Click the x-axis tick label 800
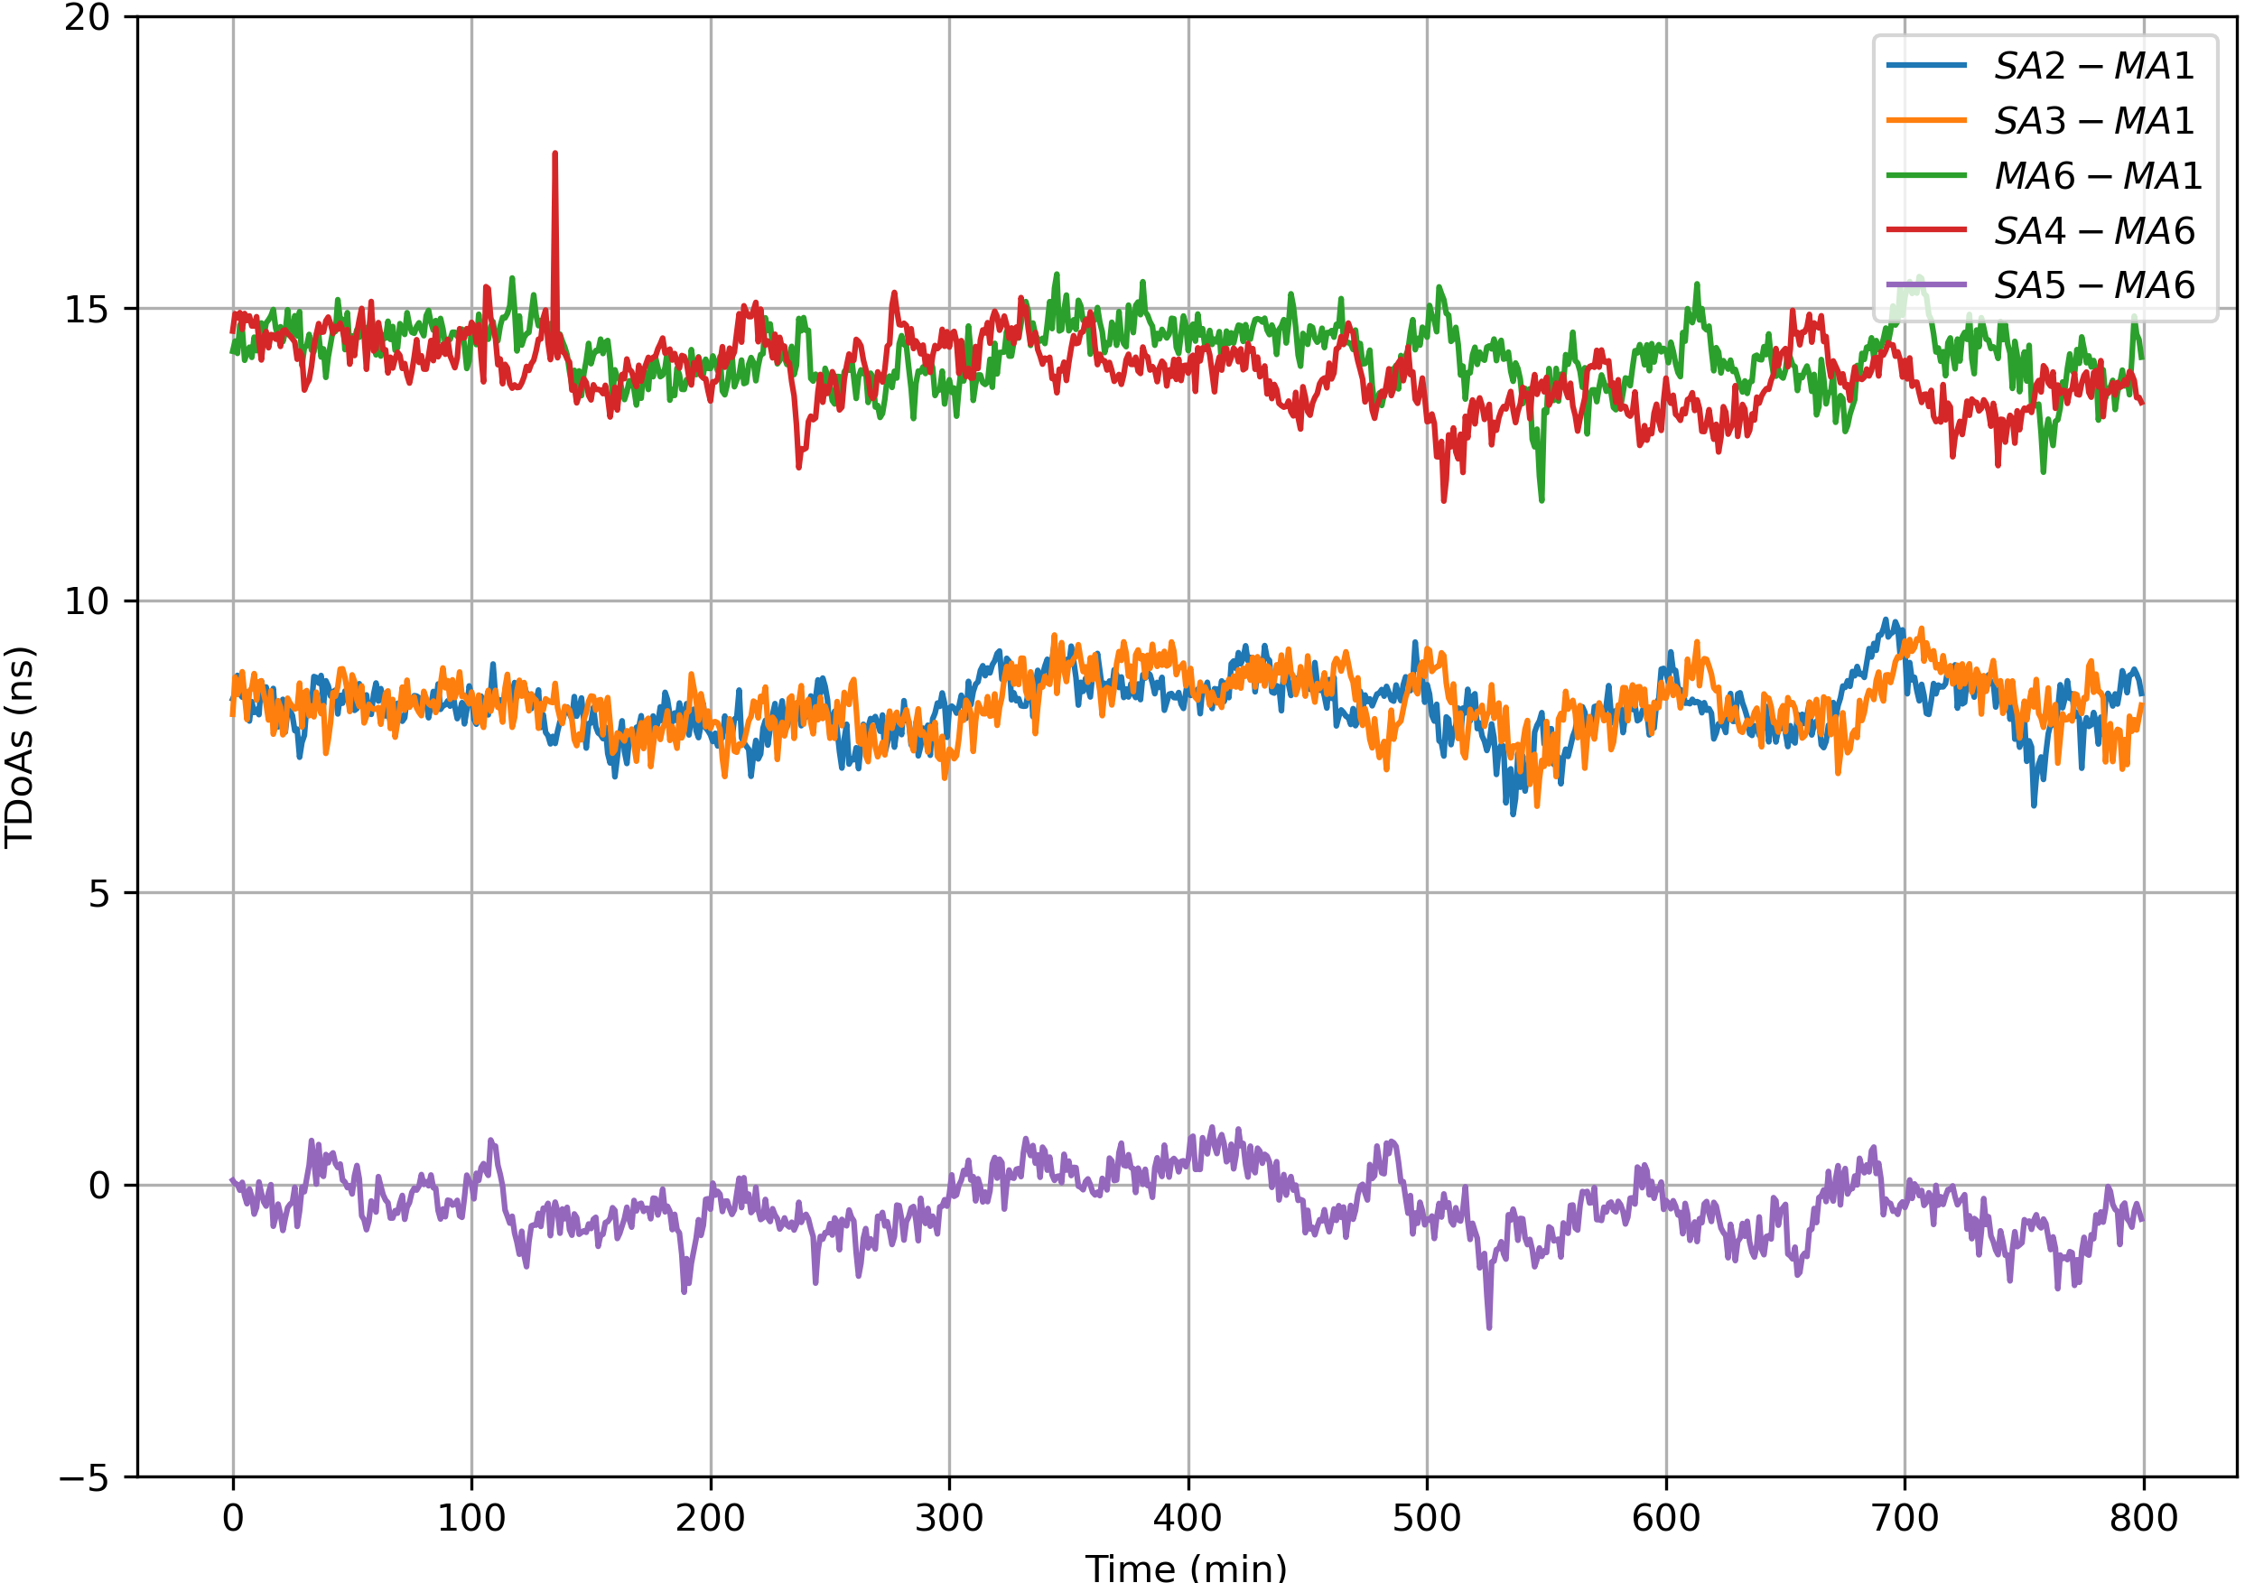 point(2143,1519)
